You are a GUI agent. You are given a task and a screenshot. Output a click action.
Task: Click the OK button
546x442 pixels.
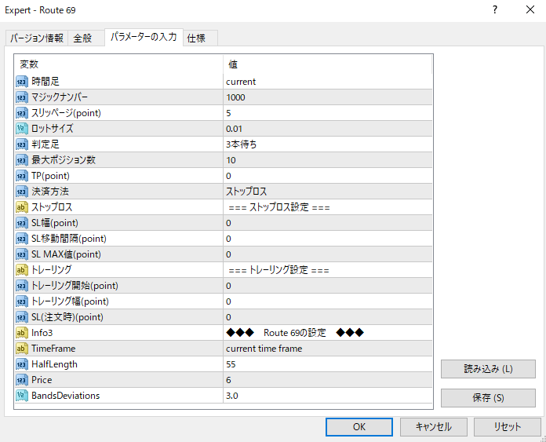359,427
